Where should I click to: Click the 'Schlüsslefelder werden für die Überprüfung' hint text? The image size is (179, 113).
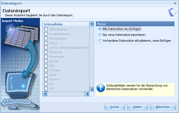click(x=137, y=87)
